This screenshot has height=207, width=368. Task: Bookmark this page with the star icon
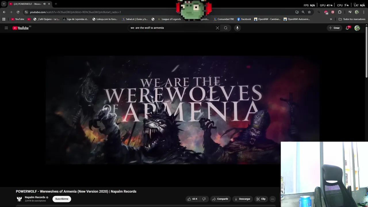tap(309, 12)
